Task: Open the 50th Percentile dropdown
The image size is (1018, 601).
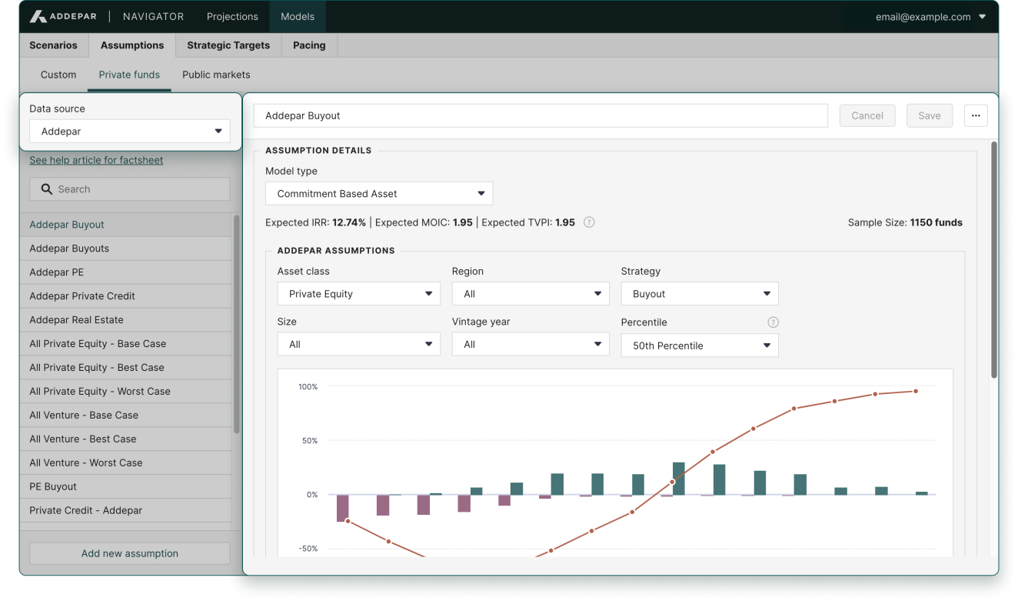Action: click(x=699, y=346)
